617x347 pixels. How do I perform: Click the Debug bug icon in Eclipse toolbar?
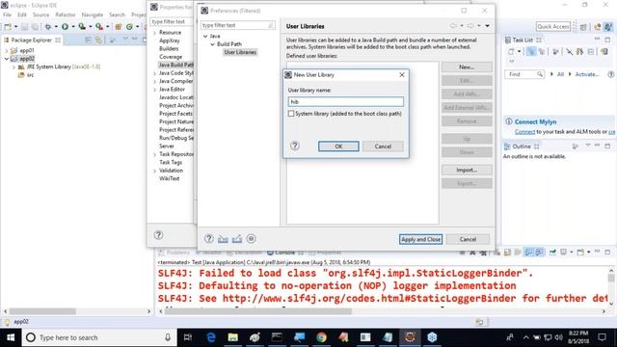pyautogui.click(x=48, y=27)
